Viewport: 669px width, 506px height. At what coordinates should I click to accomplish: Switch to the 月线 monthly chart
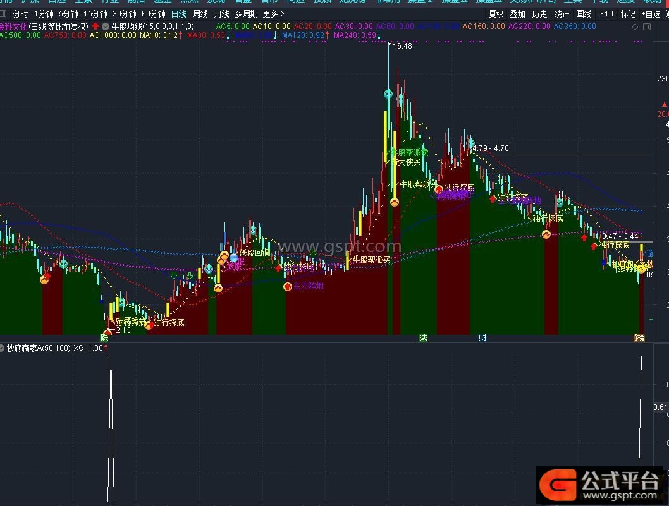(x=221, y=14)
